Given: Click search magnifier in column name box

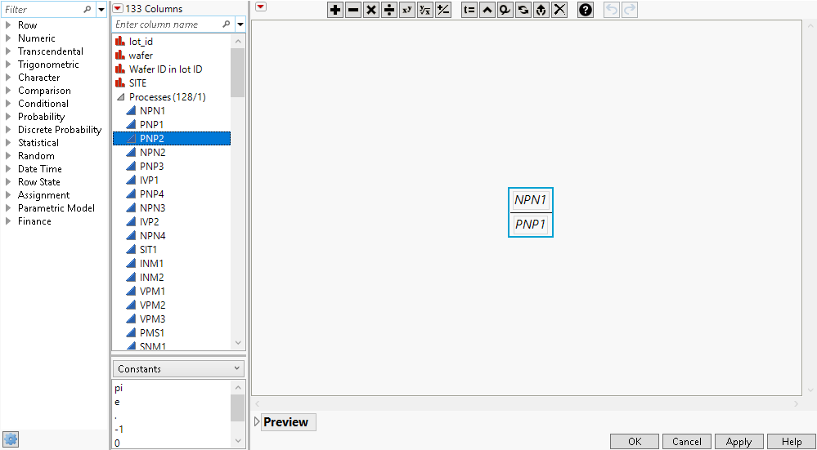Looking at the screenshot, I should point(227,24).
